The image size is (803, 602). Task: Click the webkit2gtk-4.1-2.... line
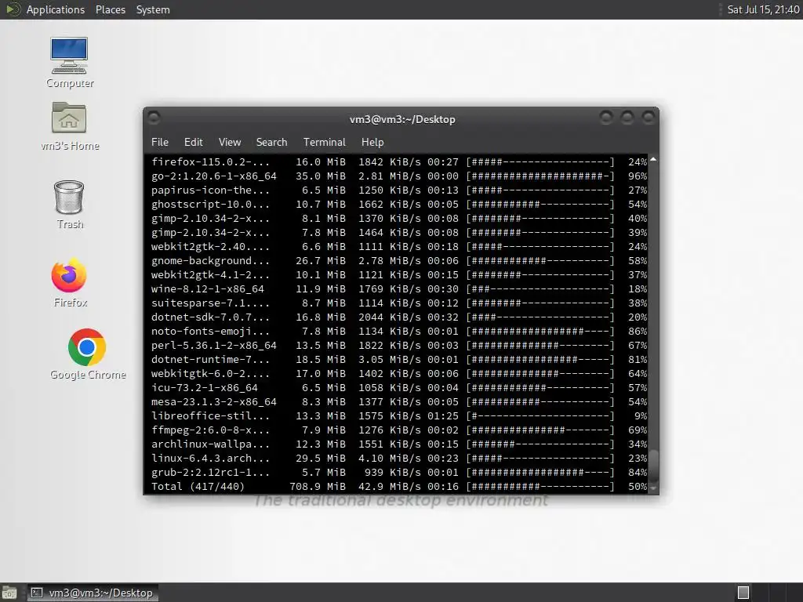[x=399, y=275]
